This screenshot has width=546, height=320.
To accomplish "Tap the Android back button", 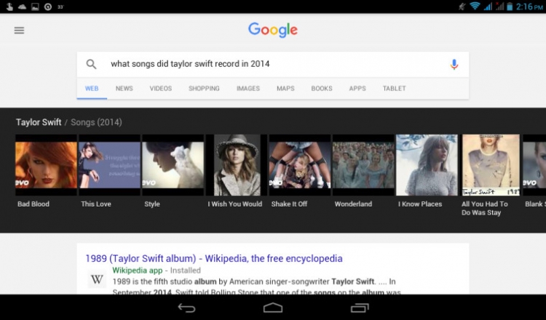I will tap(186, 308).
